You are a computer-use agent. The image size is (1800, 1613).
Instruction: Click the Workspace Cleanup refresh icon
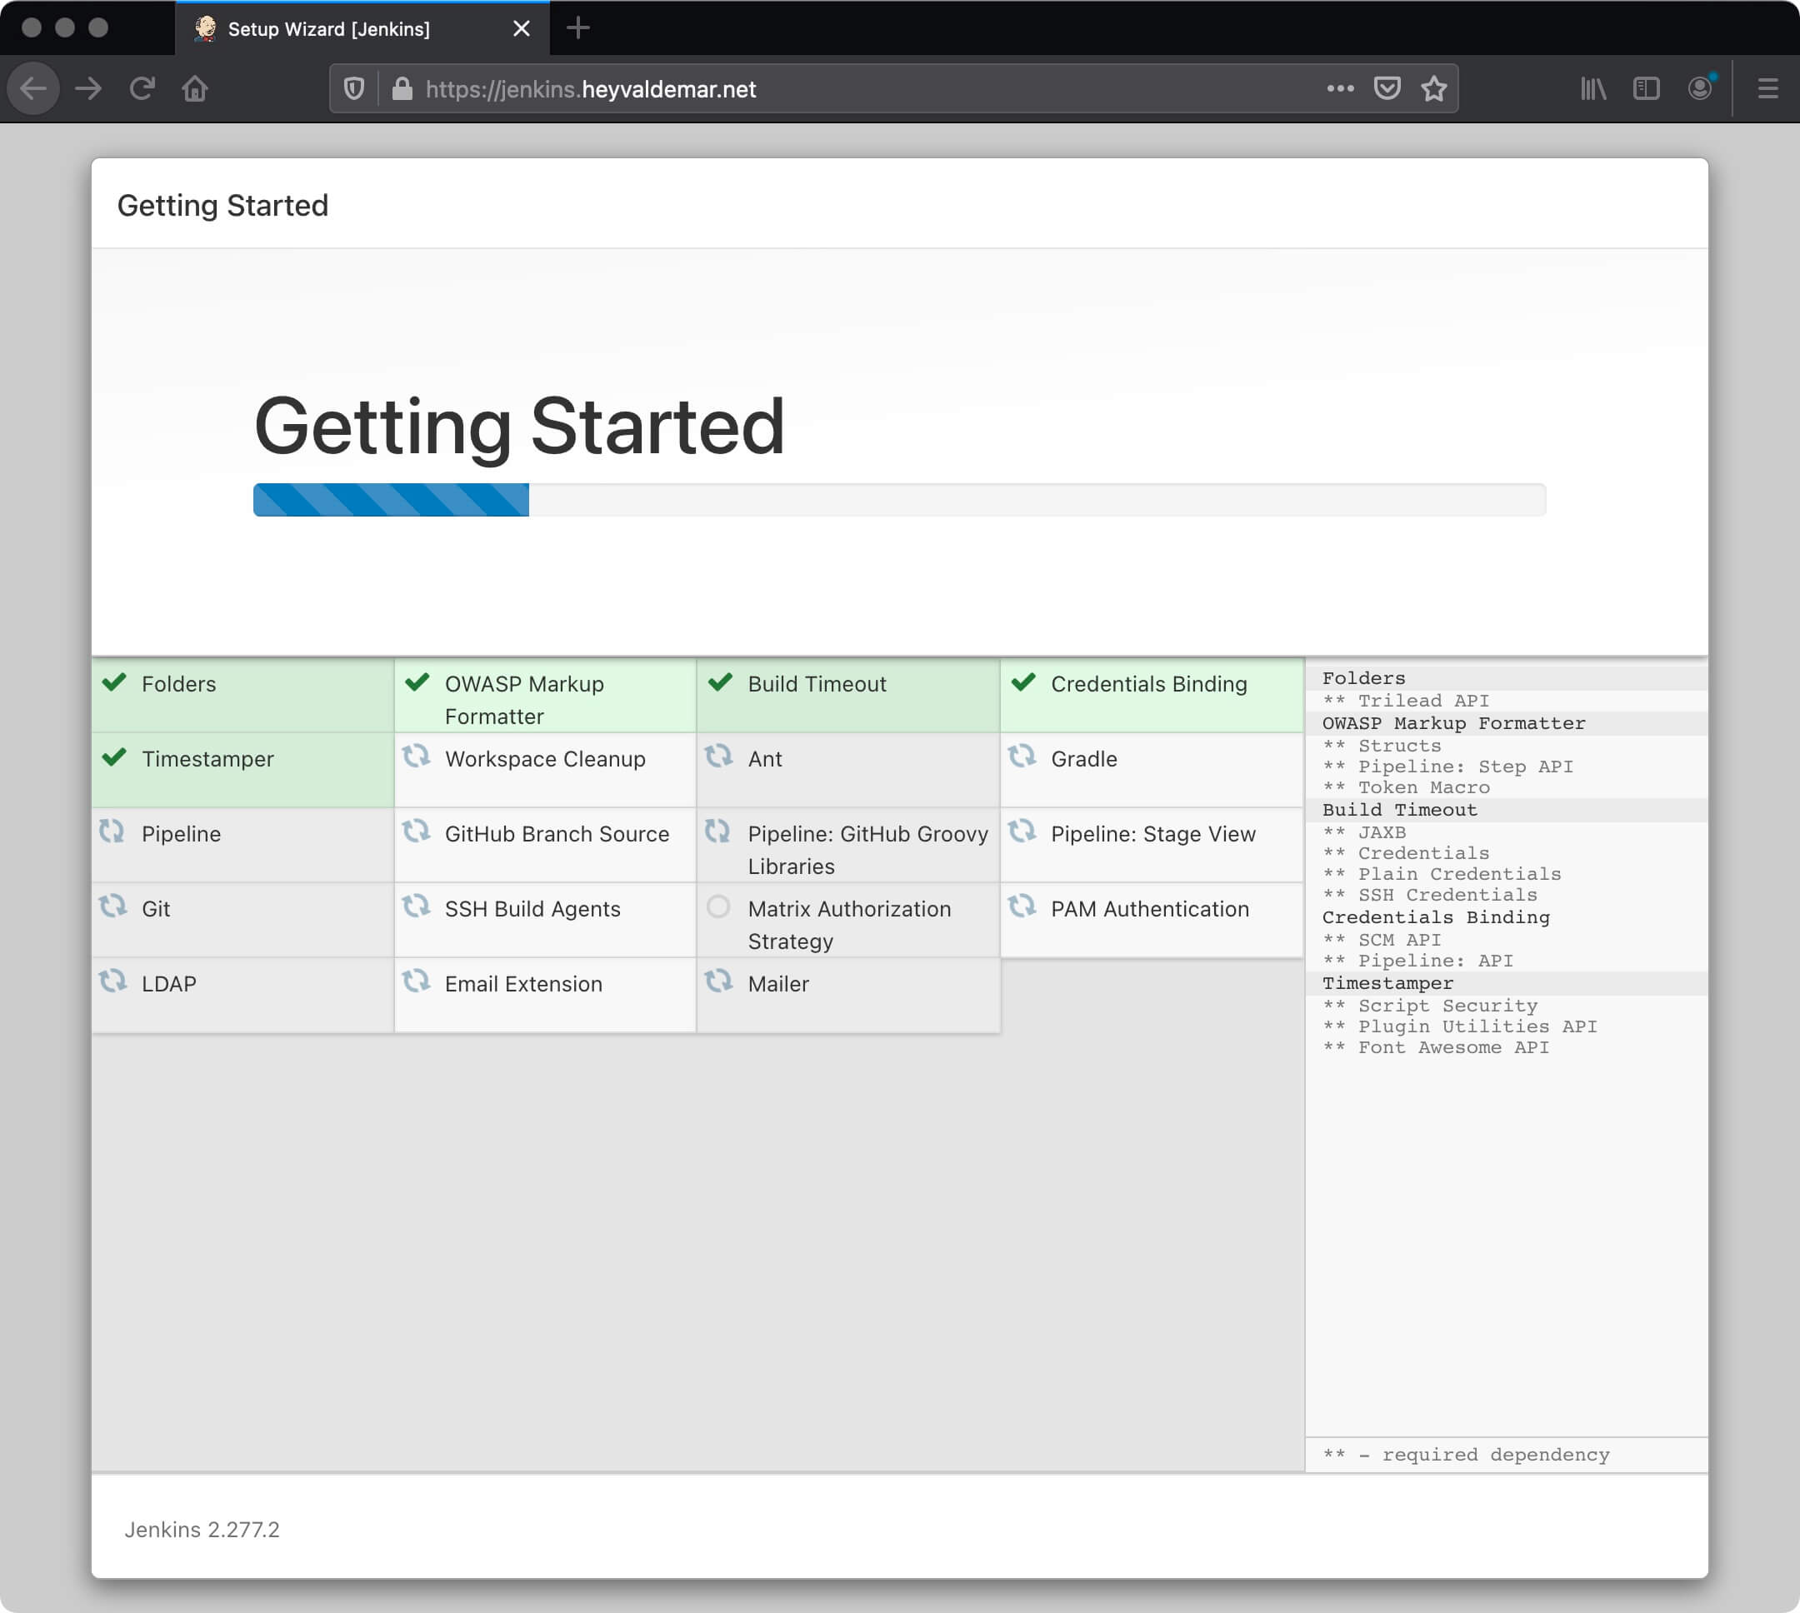point(417,758)
